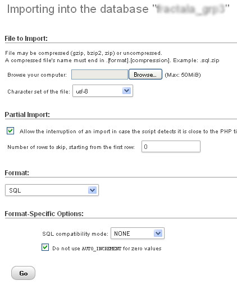The image size is (237, 285).
Task: Focus the number of rows to skip field
Action: pos(171,147)
